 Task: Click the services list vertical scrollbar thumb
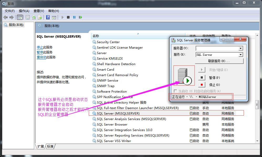tap(257, 105)
